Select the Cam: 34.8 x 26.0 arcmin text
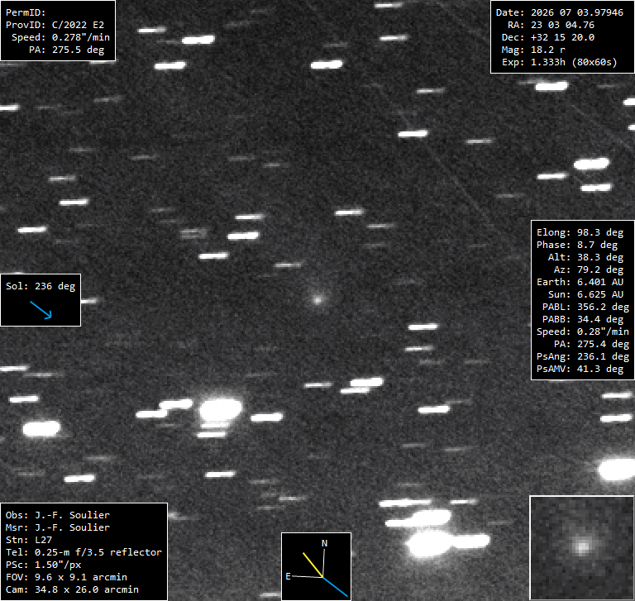 click(72, 589)
